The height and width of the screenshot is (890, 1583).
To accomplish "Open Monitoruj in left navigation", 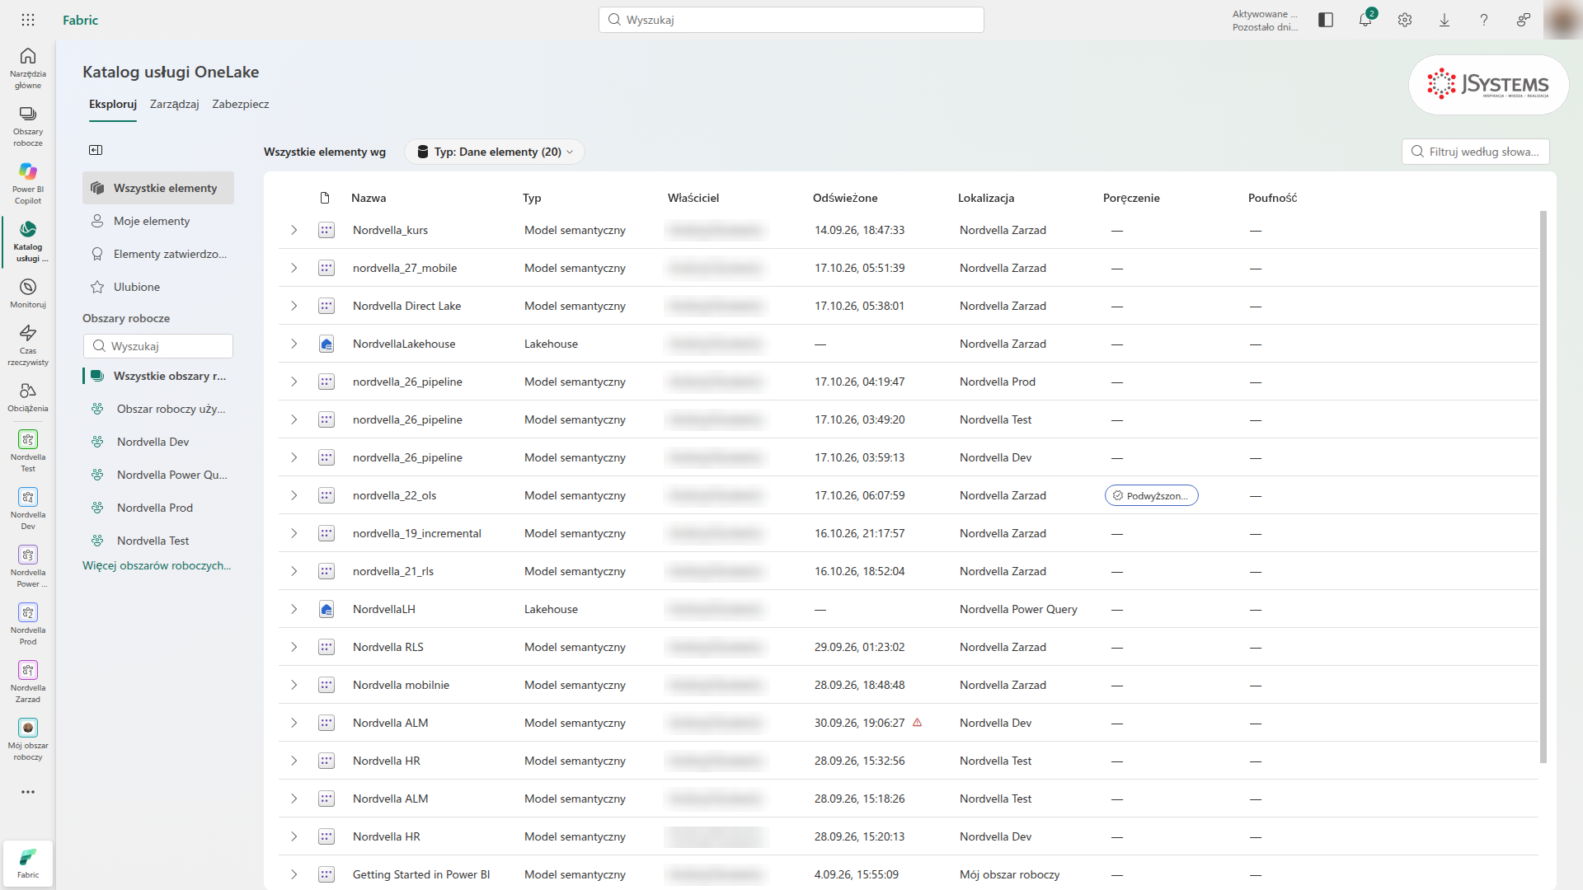I will click(28, 293).
